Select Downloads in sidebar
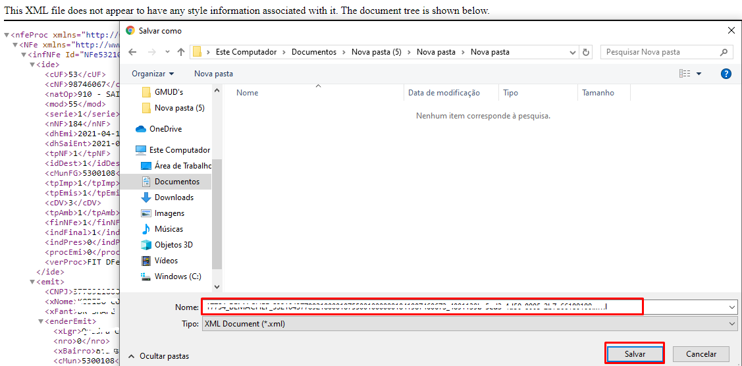The height and width of the screenshot is (366, 742). tap(167, 197)
